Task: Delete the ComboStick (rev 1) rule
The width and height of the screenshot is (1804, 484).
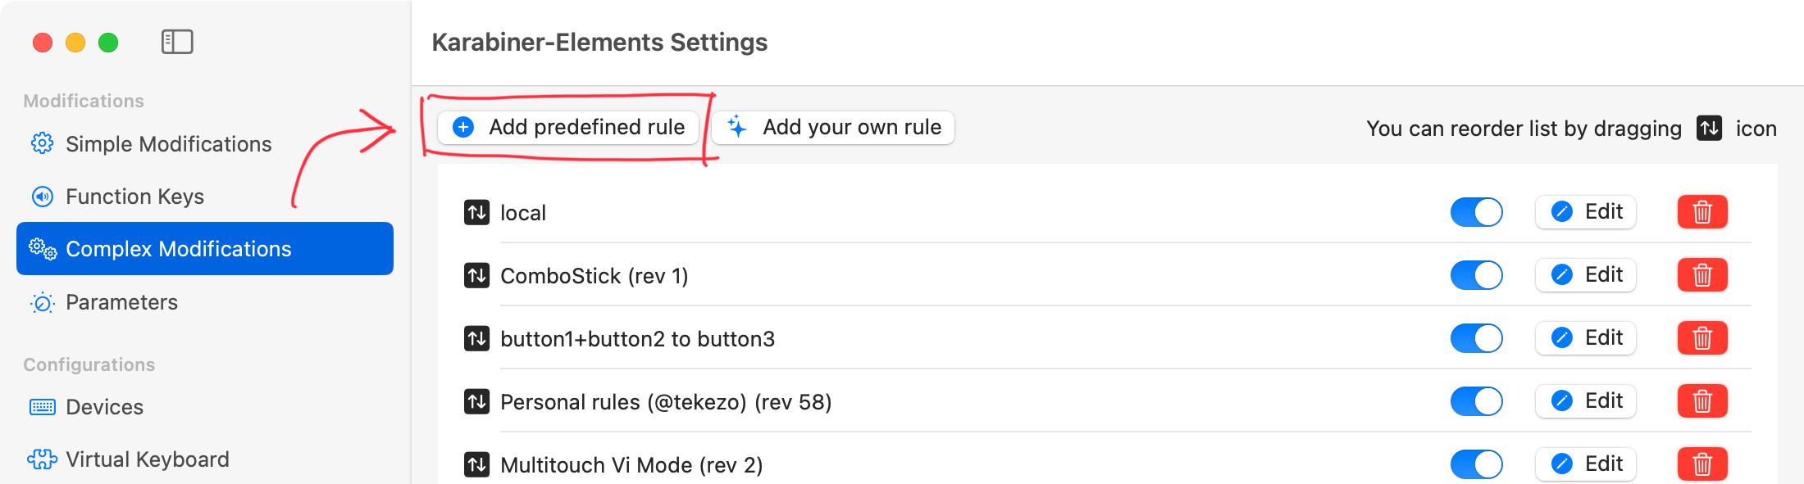Action: (x=1702, y=275)
